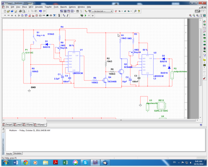Screen dimensions: 208x167
Task: Expand the forward-annotate dropdown arrow
Action: tap(131, 11)
